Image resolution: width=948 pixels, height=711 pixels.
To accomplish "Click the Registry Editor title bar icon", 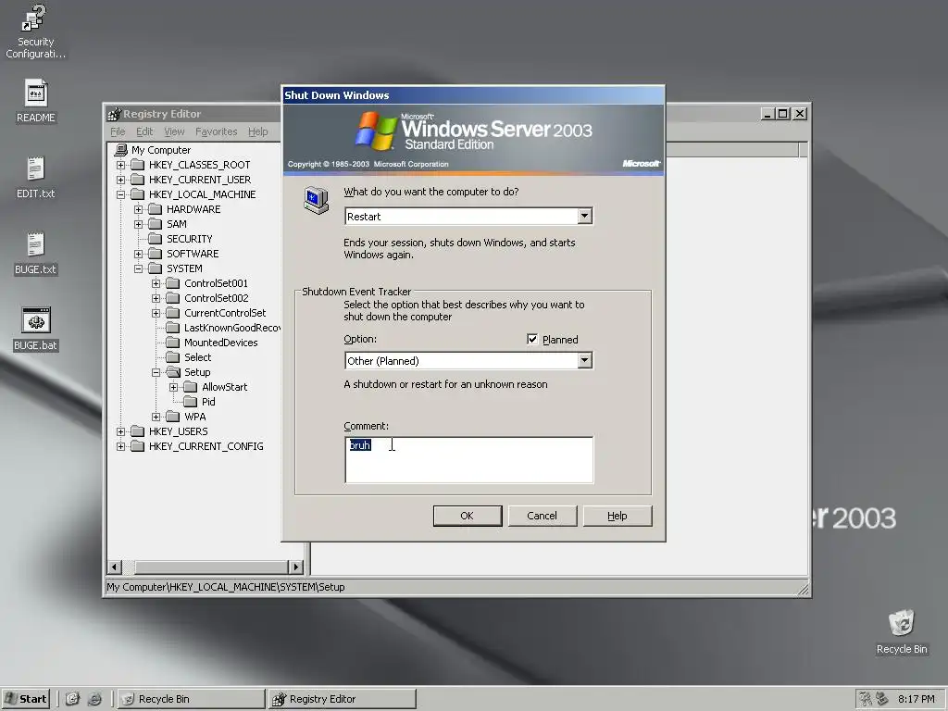I will coord(114,114).
